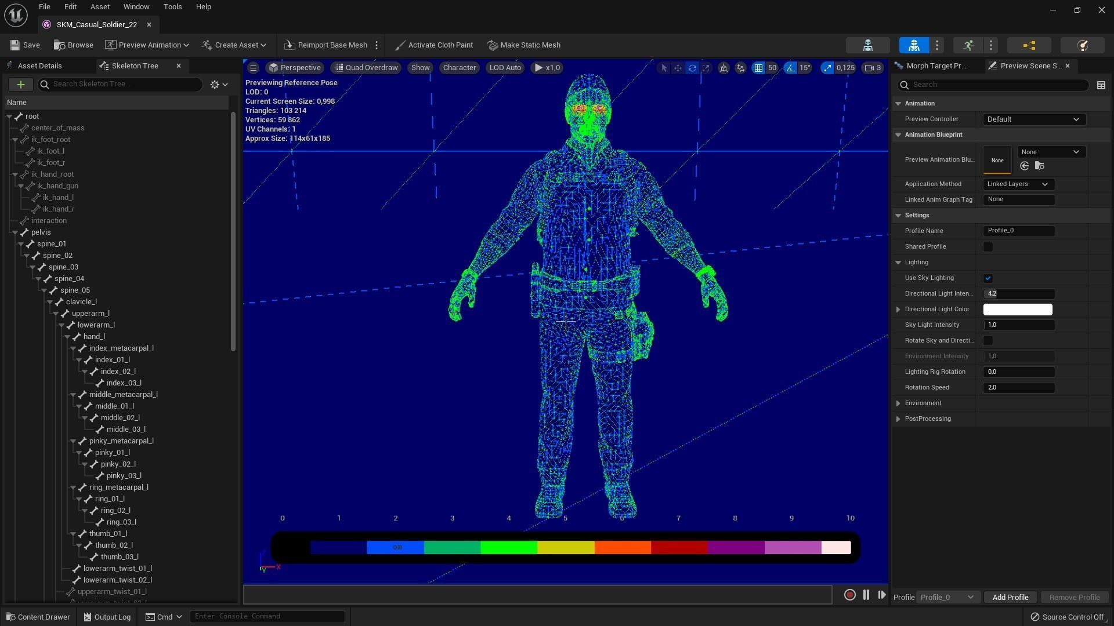This screenshot has width=1114, height=626.
Task: Collapse the pelvis bone in tree
Action: (x=15, y=232)
